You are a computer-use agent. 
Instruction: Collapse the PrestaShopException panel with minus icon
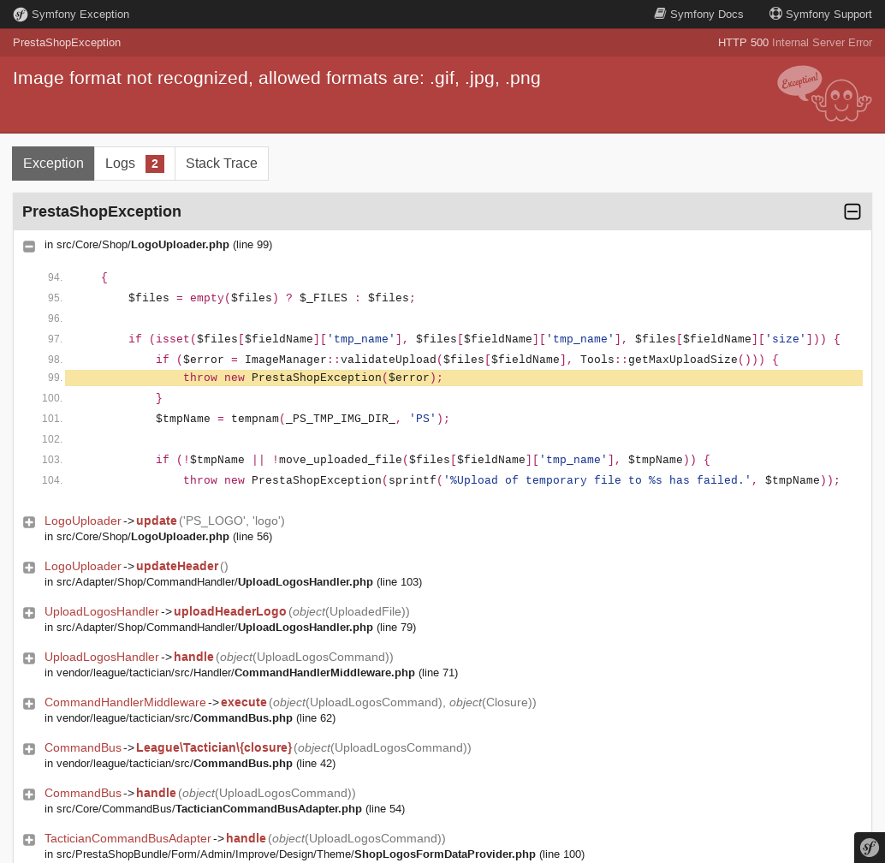(x=852, y=211)
